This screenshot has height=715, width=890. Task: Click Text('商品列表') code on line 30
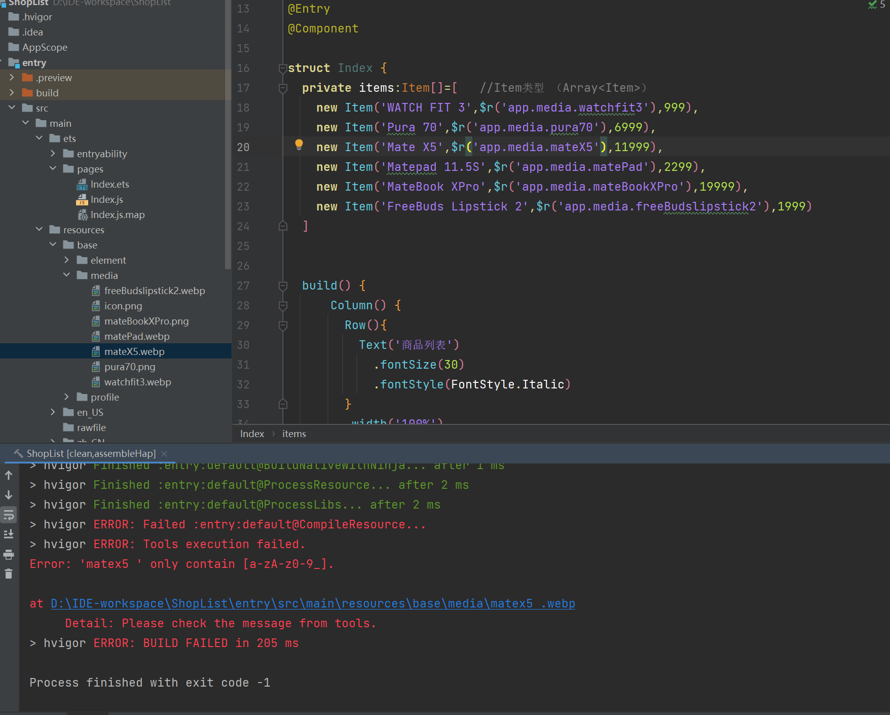[x=409, y=345]
